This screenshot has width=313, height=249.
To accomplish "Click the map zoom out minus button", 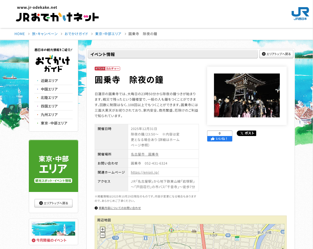I will click(102, 235).
